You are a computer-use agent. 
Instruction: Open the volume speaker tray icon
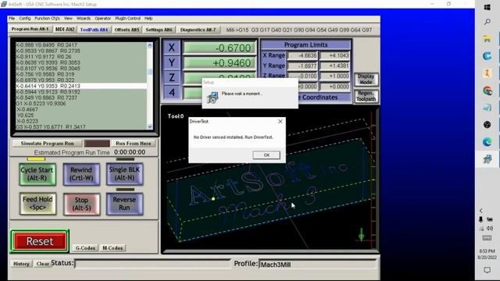pos(490,228)
